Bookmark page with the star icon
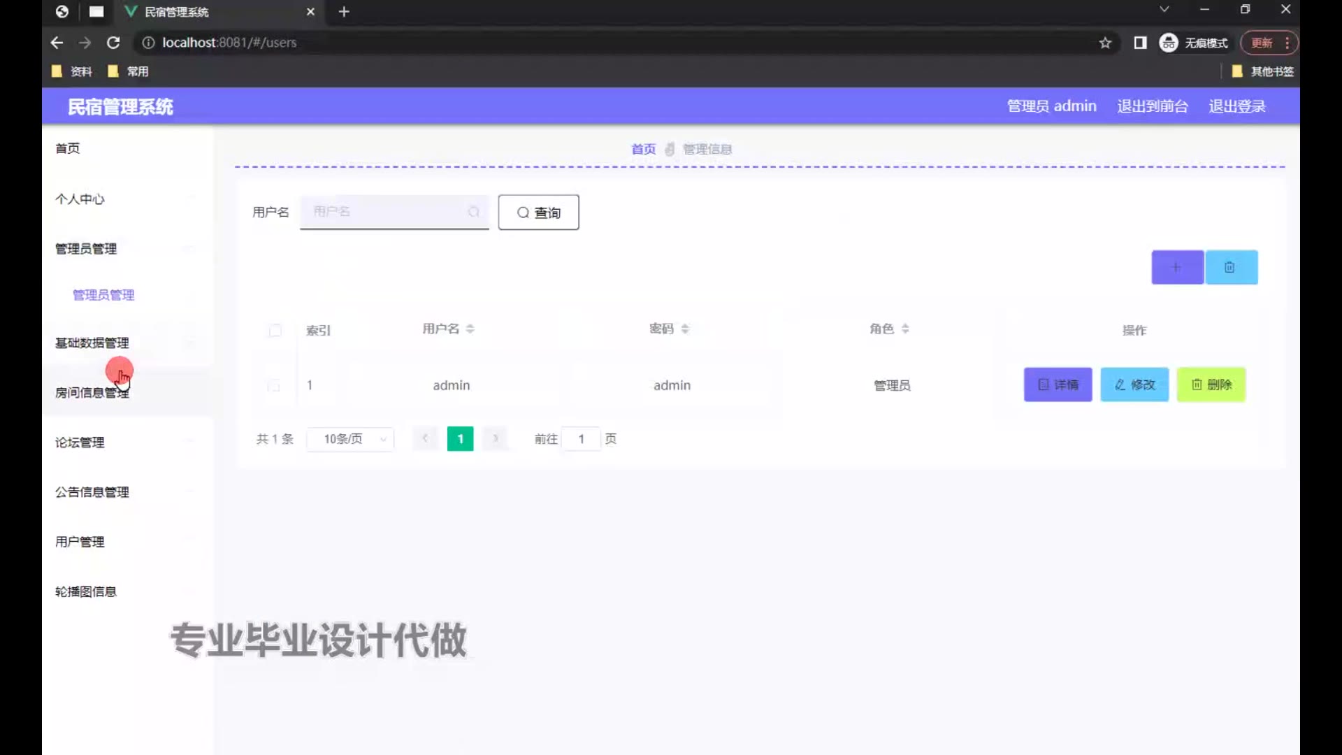This screenshot has width=1342, height=755. (1105, 43)
